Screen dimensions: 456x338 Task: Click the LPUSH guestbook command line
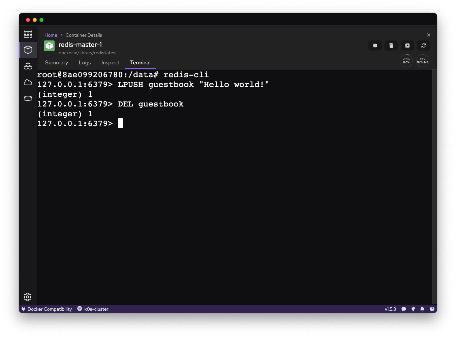point(153,85)
